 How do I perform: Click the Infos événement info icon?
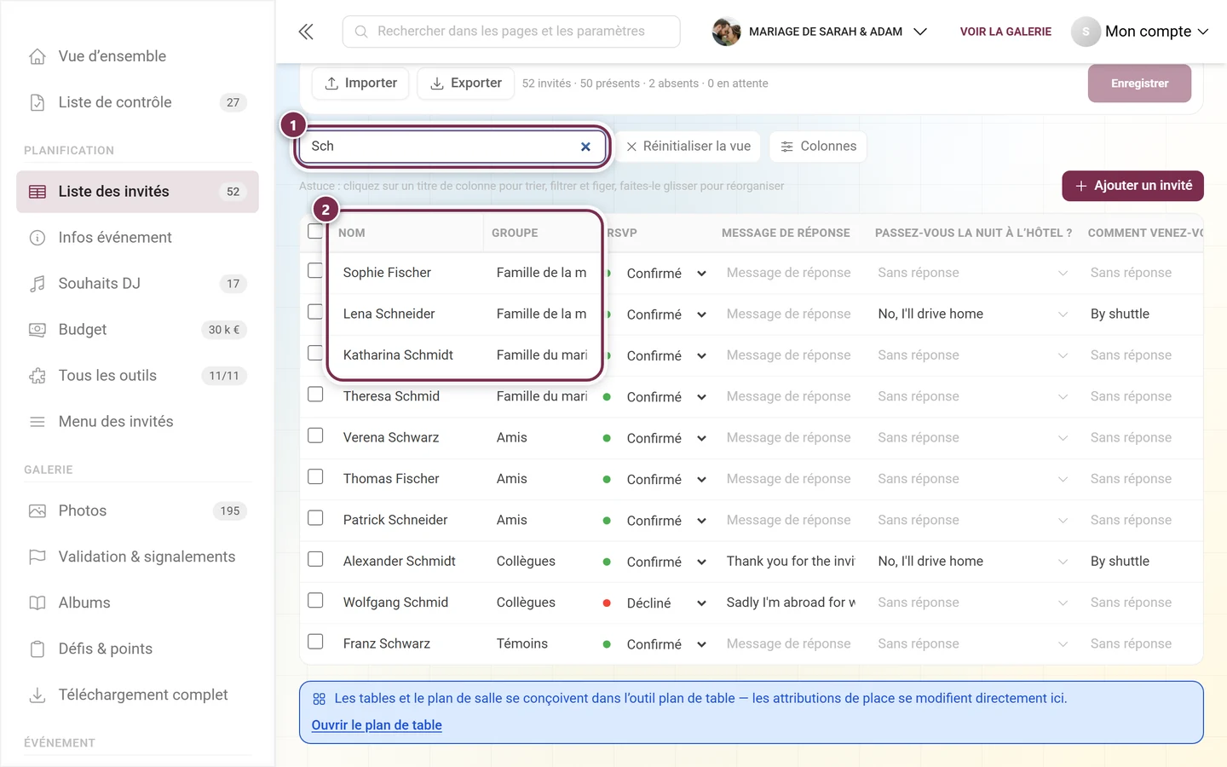click(37, 238)
